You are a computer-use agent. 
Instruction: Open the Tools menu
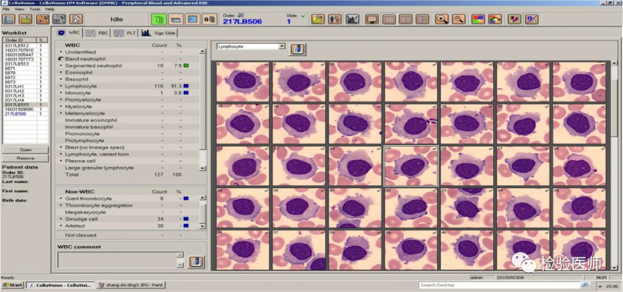pyautogui.click(x=35, y=9)
